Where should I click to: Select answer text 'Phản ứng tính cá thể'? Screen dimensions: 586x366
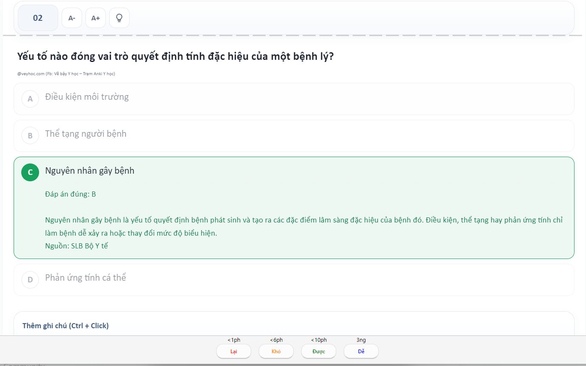click(x=85, y=278)
